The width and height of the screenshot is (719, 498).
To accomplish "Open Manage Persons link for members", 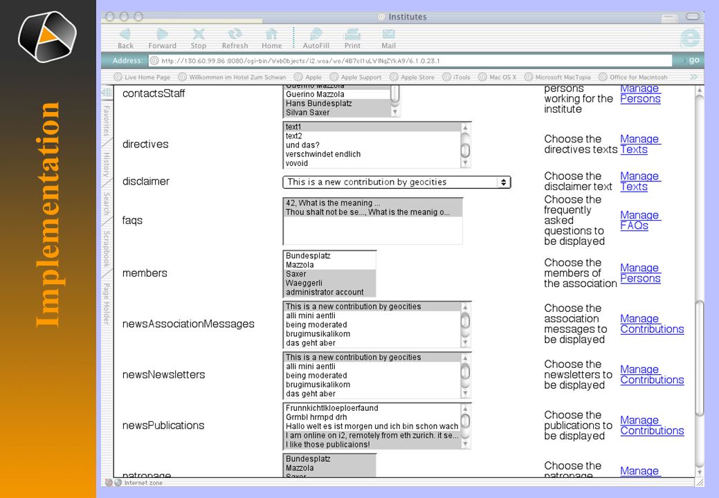I will coord(640,273).
